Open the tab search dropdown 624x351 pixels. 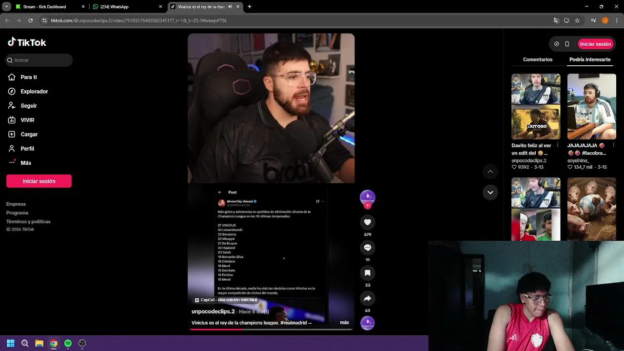click(6, 7)
